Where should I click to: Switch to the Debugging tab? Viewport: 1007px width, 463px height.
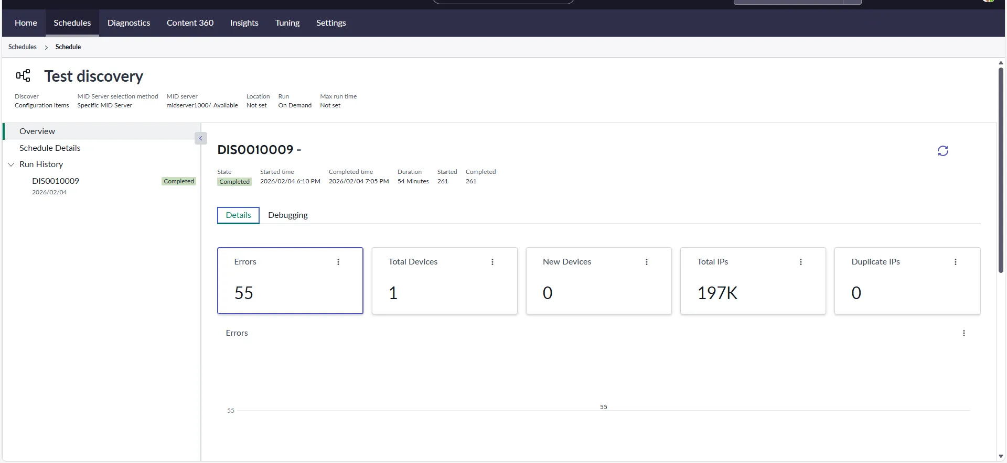pyautogui.click(x=287, y=215)
